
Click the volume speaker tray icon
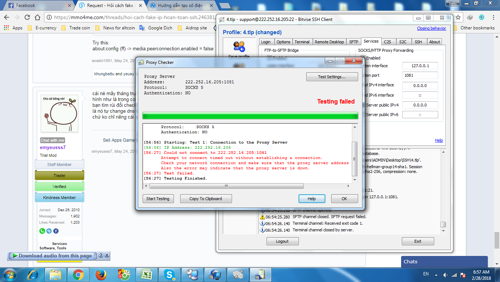(445, 275)
